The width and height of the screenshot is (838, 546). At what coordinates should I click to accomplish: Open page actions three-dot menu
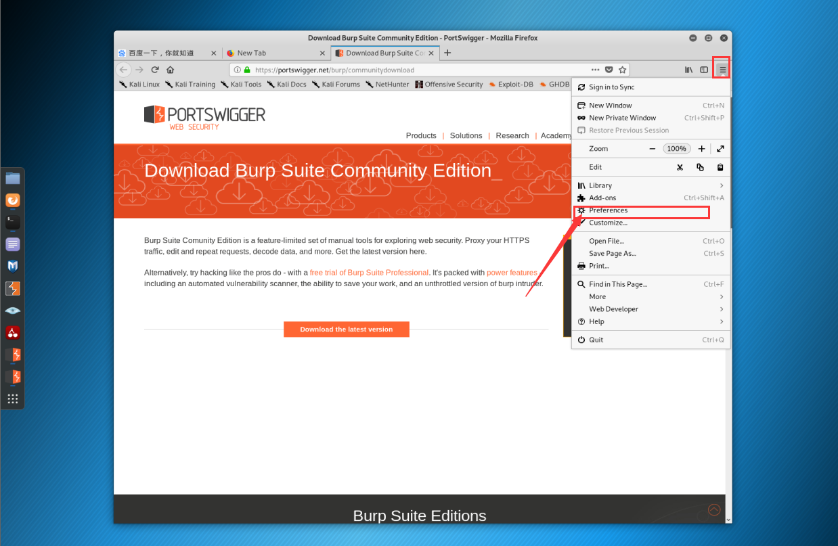[595, 69]
